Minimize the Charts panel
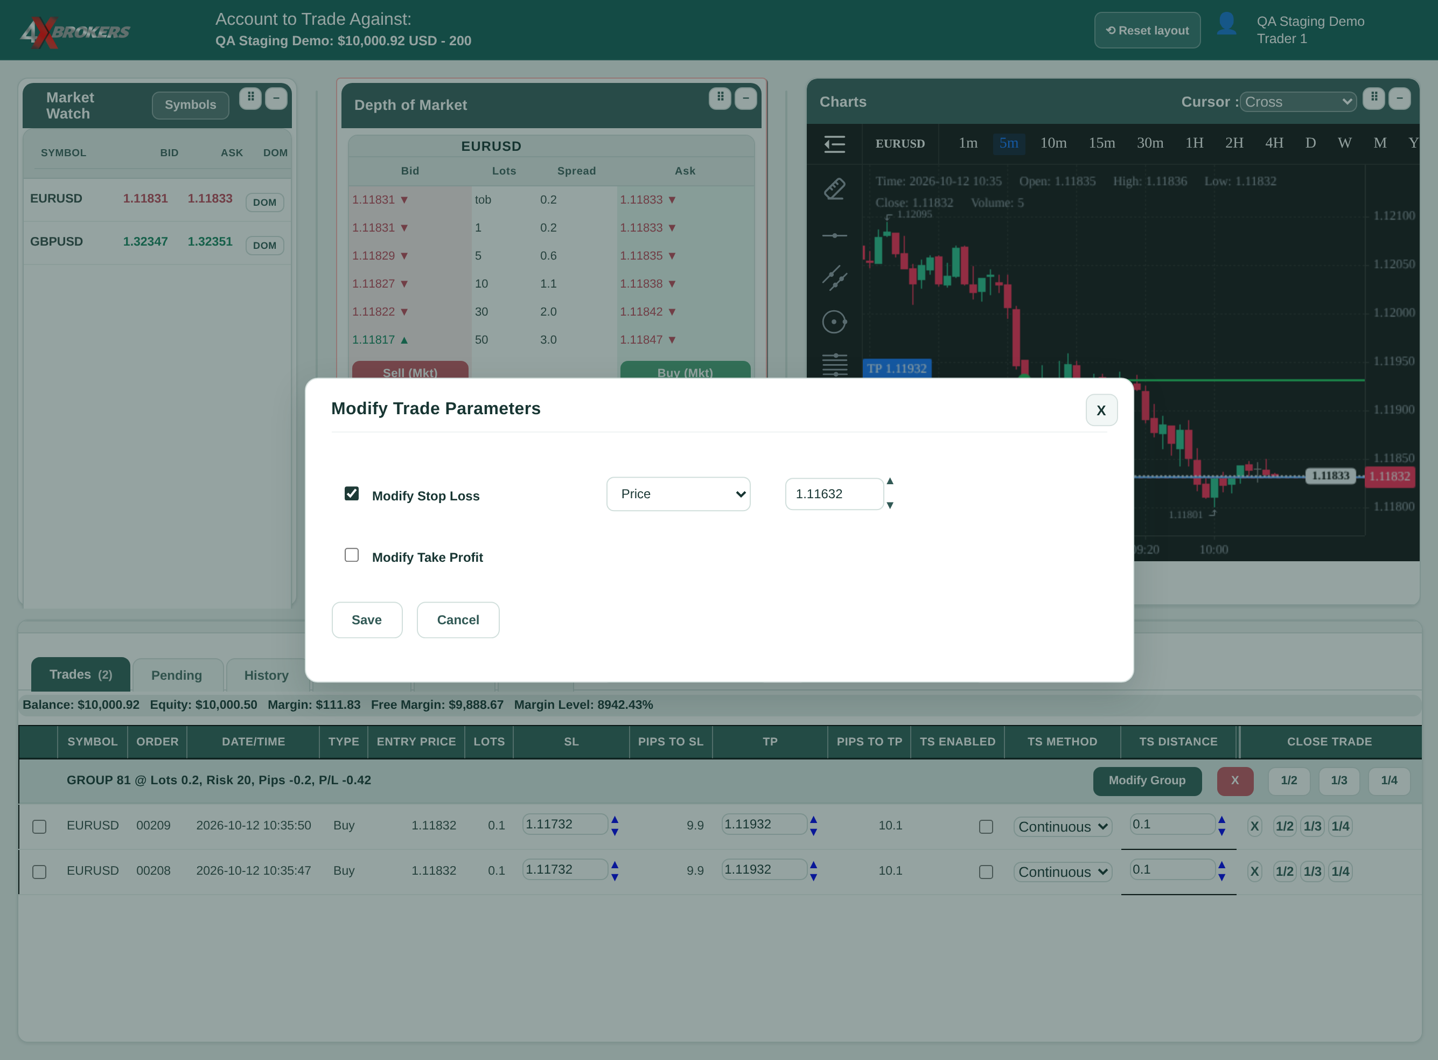Screen dimensions: 1438x1060 [1400, 97]
